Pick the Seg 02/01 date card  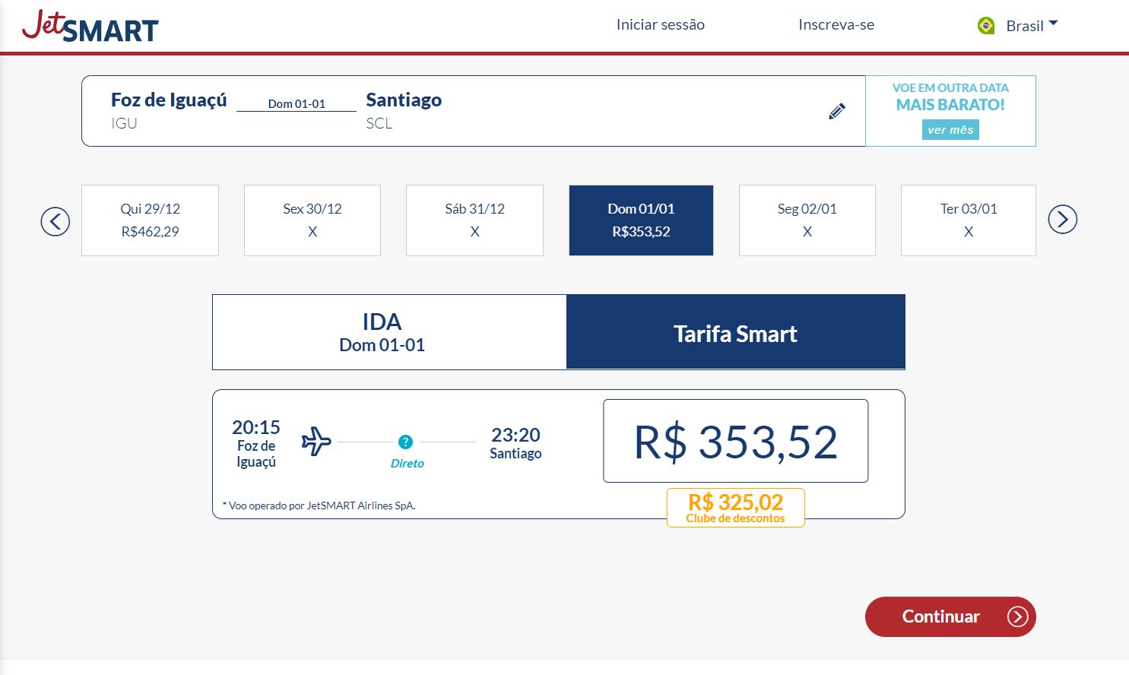(807, 220)
